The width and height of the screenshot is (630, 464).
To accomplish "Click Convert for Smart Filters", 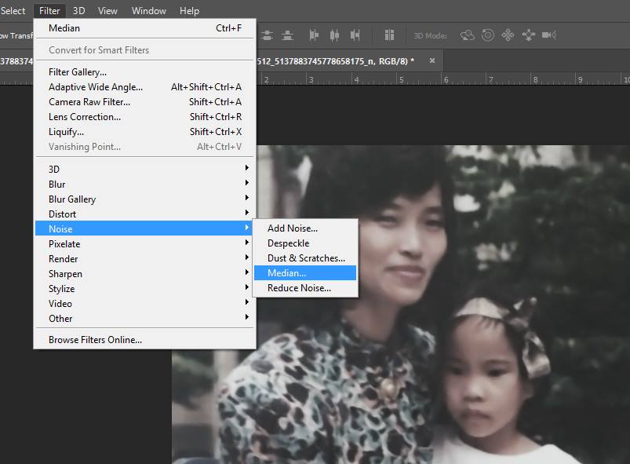I will point(99,49).
